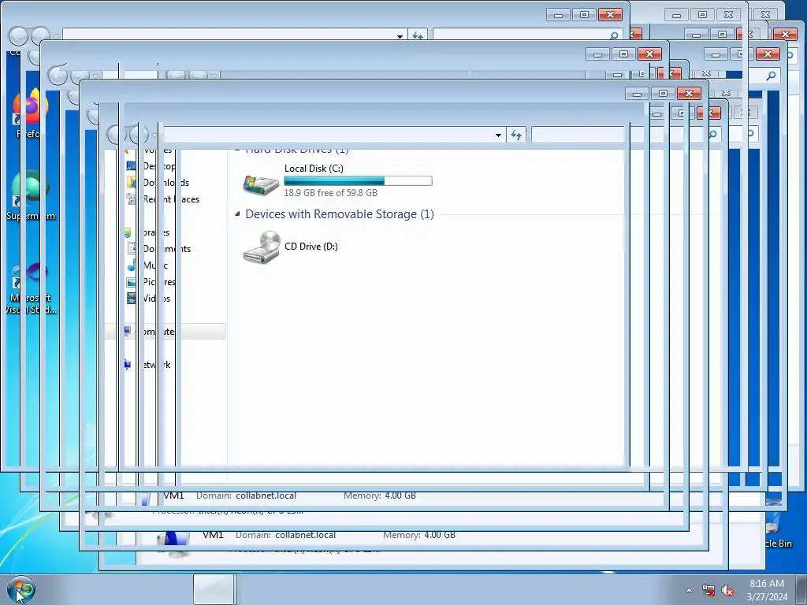Open the Videos library in the navigation pane
The image size is (807, 605).
[x=149, y=298]
